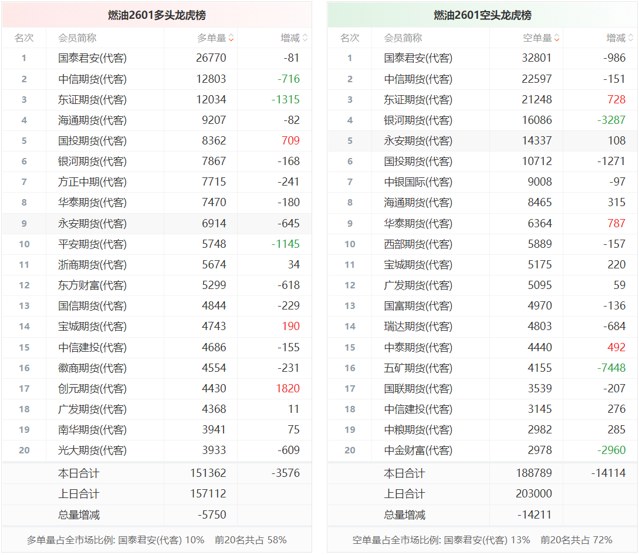Click 名次 header in long table
This screenshot has width=639, height=555.
pyautogui.click(x=24, y=38)
